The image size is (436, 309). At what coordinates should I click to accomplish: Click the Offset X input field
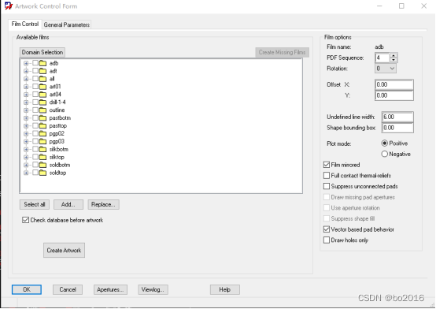394,84
